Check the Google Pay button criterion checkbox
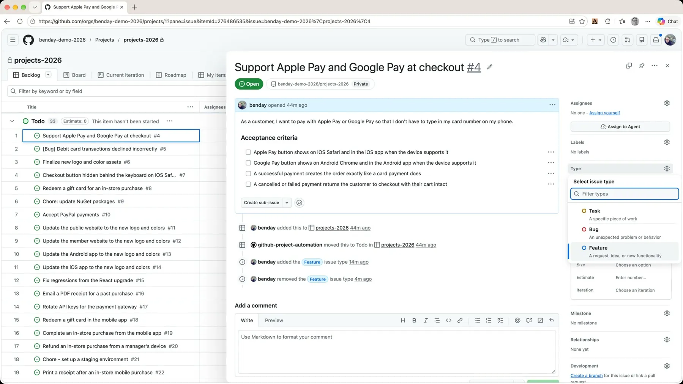 click(x=248, y=163)
